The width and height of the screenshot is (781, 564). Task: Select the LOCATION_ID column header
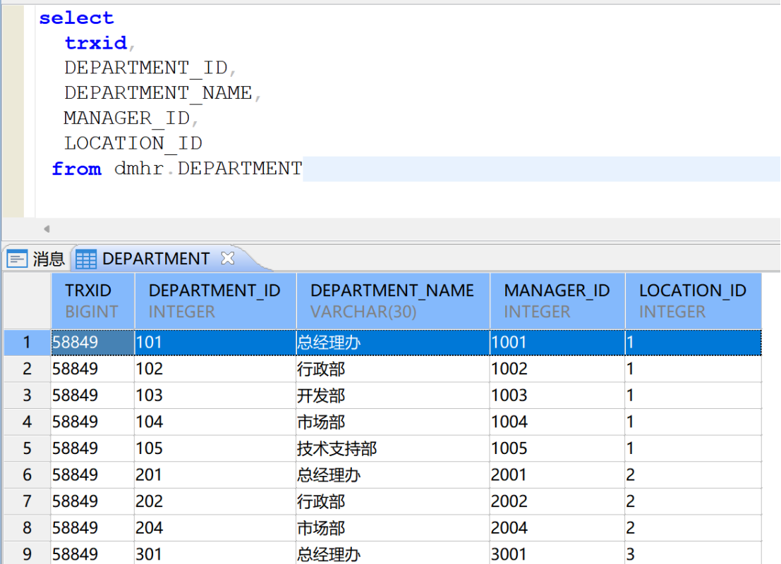point(694,300)
